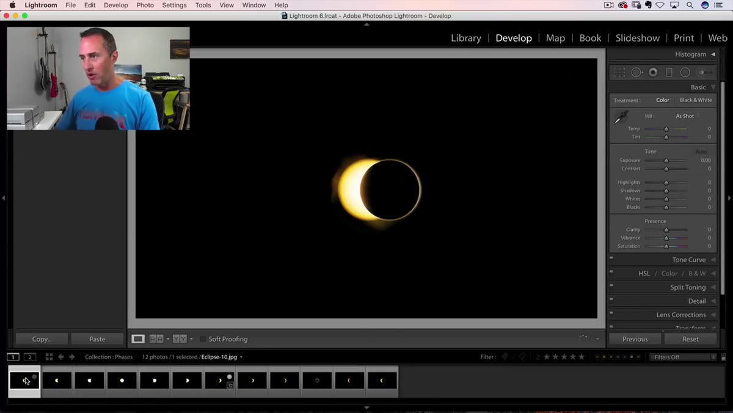Select second filmstrip thumbnail
Screen dimensions: 733x413
click(x=57, y=381)
